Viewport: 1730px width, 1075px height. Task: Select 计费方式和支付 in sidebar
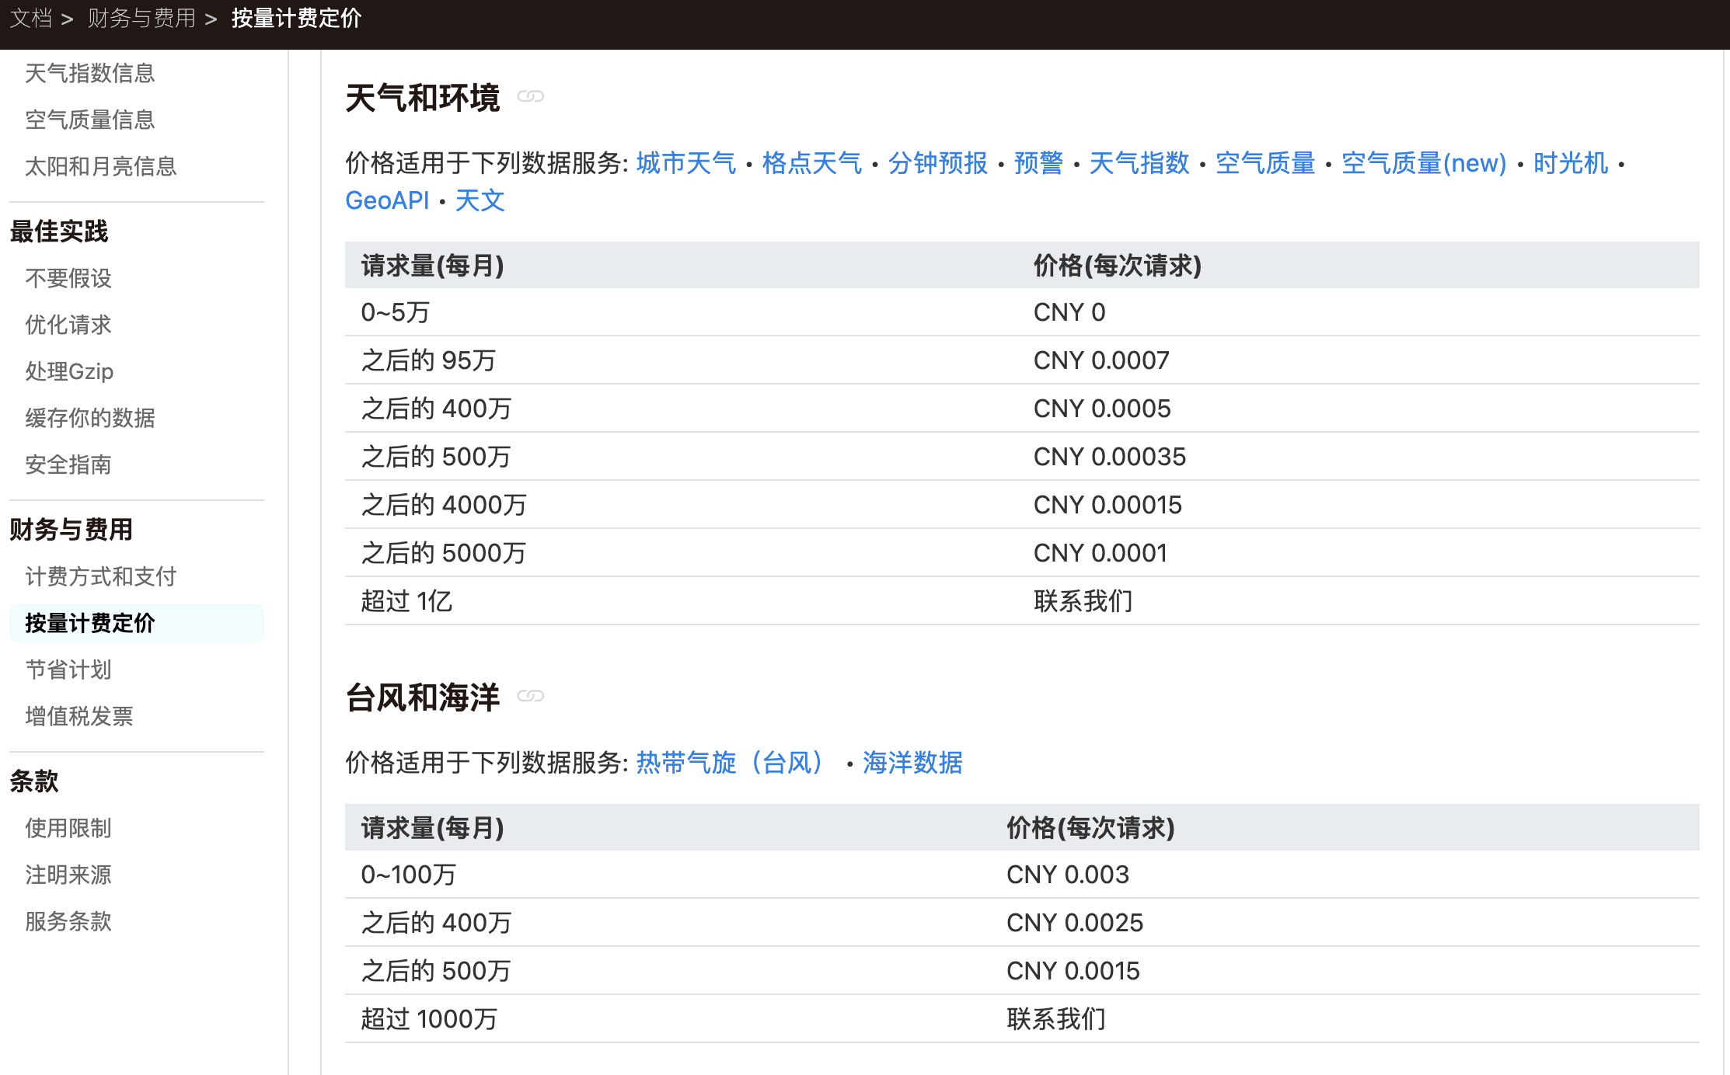tap(101, 576)
